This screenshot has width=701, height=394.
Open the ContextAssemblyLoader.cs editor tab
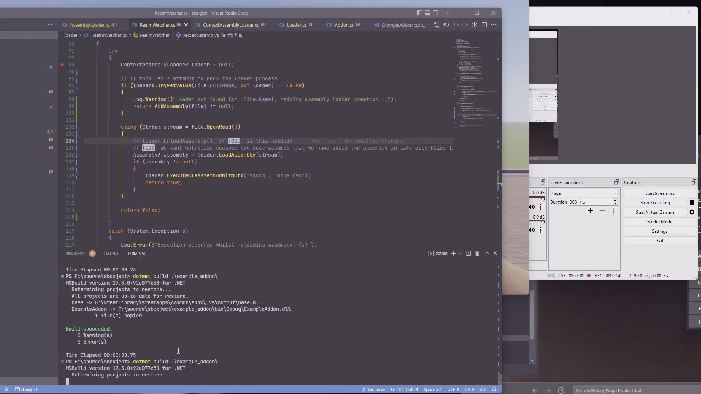point(230,25)
